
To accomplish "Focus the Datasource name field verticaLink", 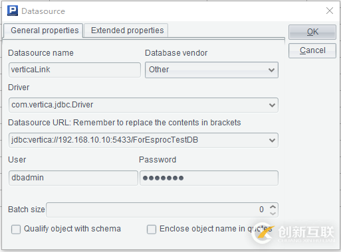I will coord(74,70).
